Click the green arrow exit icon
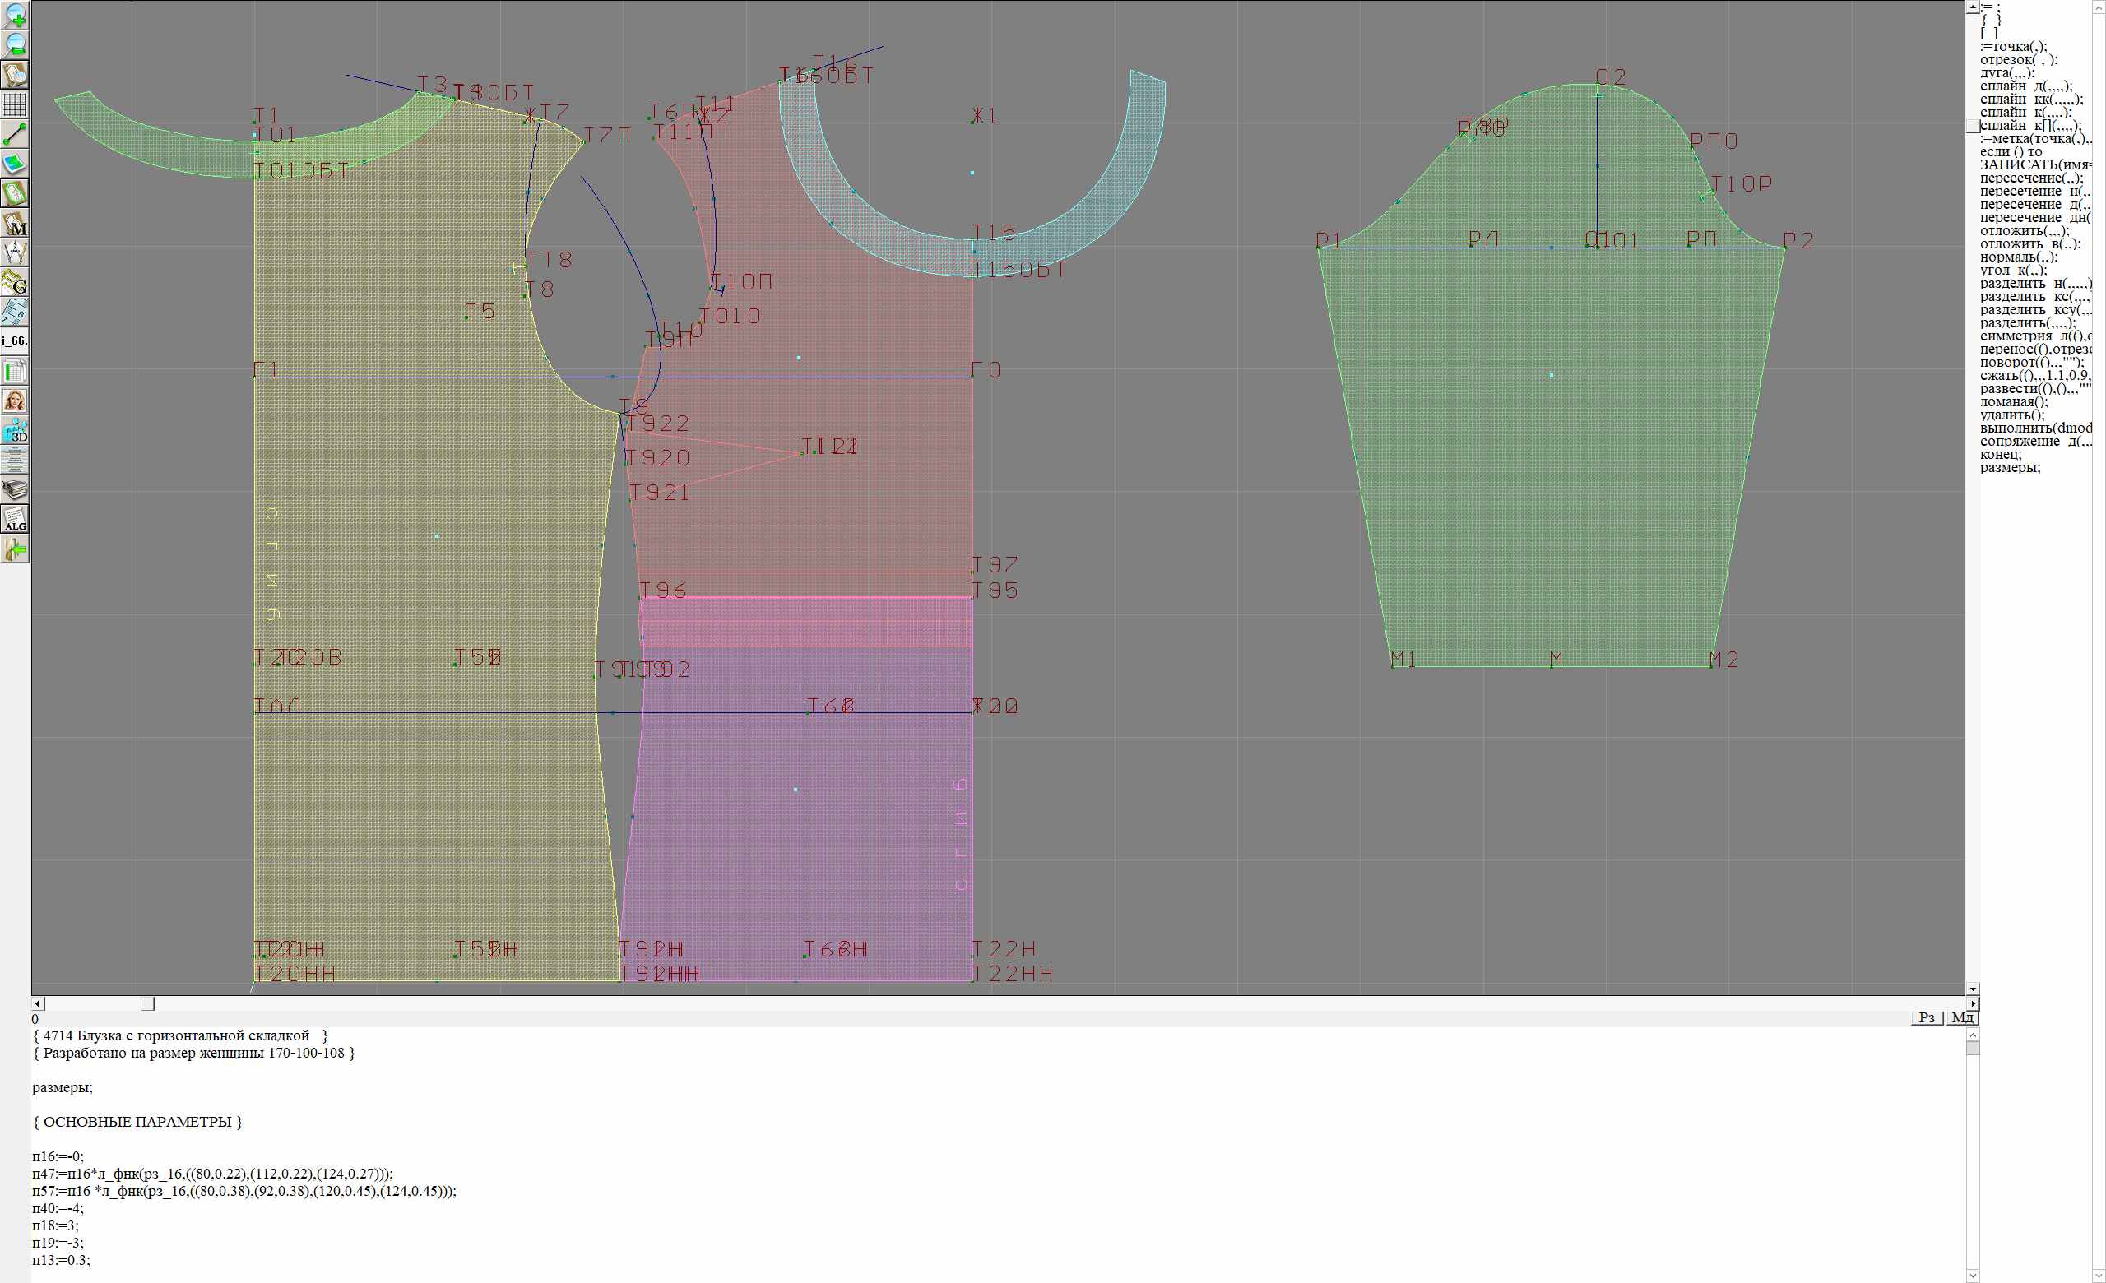Viewport: 2106px width, 1283px height. point(16,549)
